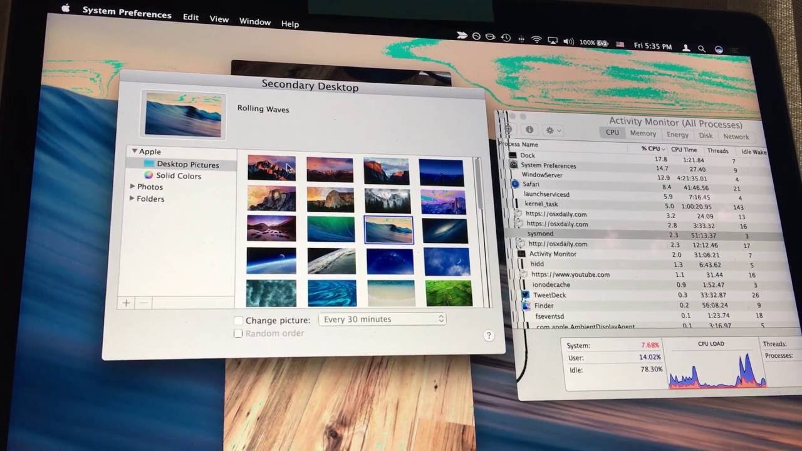Viewport: 802px width, 451px height.
Task: Expand the Folders disclosure triangle
Action: pos(132,199)
